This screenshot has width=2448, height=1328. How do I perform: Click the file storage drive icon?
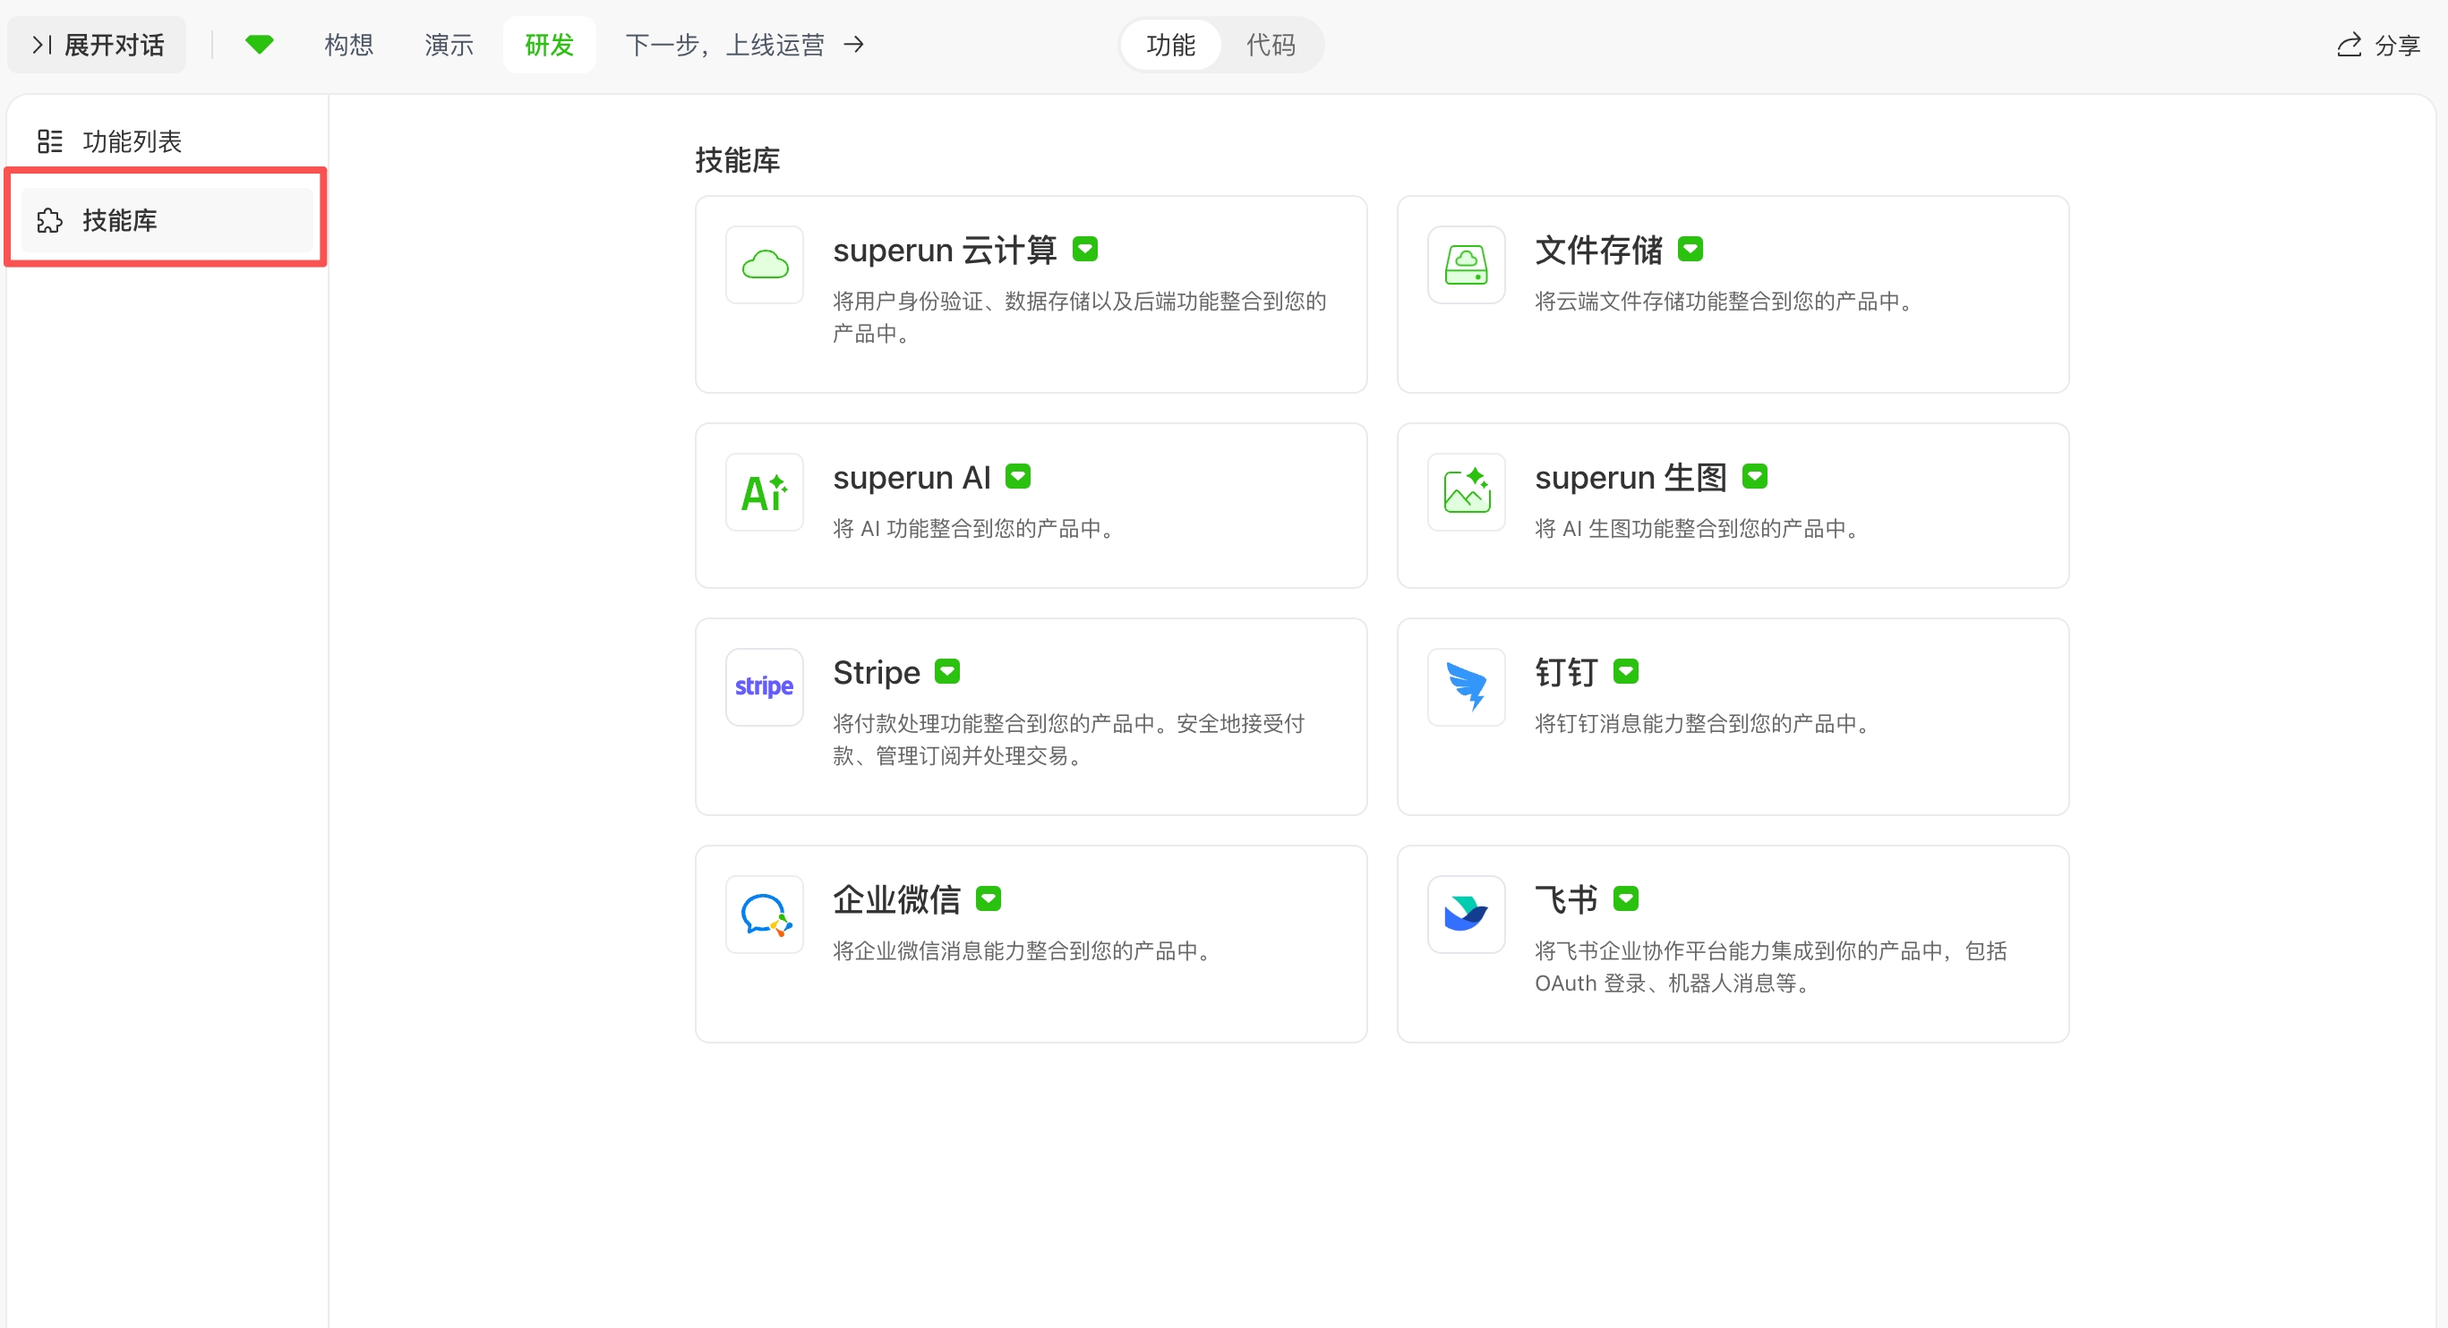[1466, 264]
